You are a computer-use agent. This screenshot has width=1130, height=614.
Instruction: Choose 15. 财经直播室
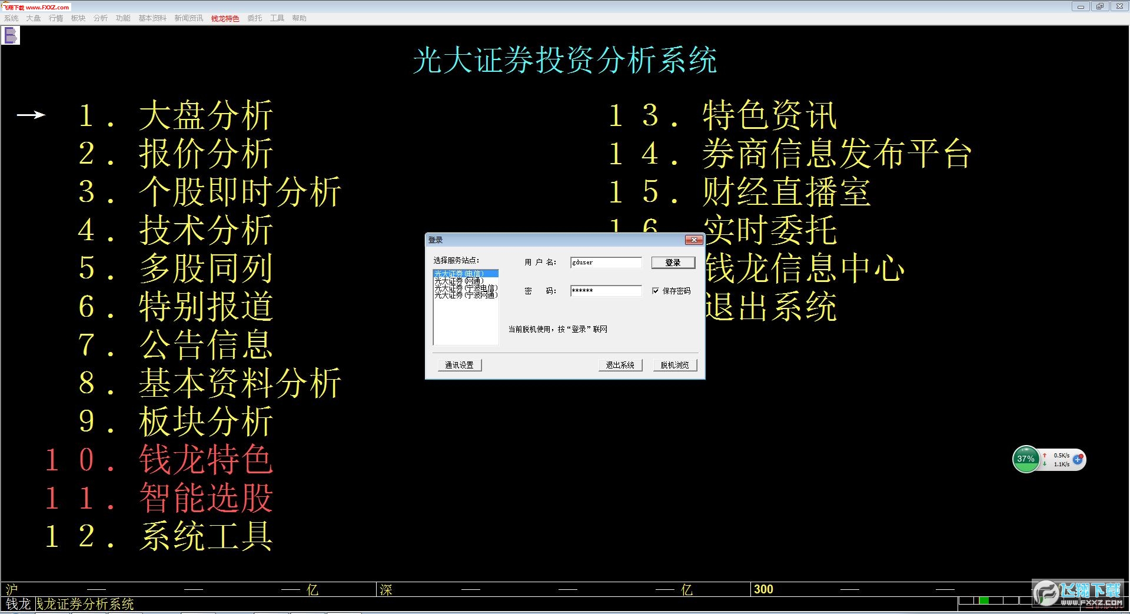[x=740, y=192]
